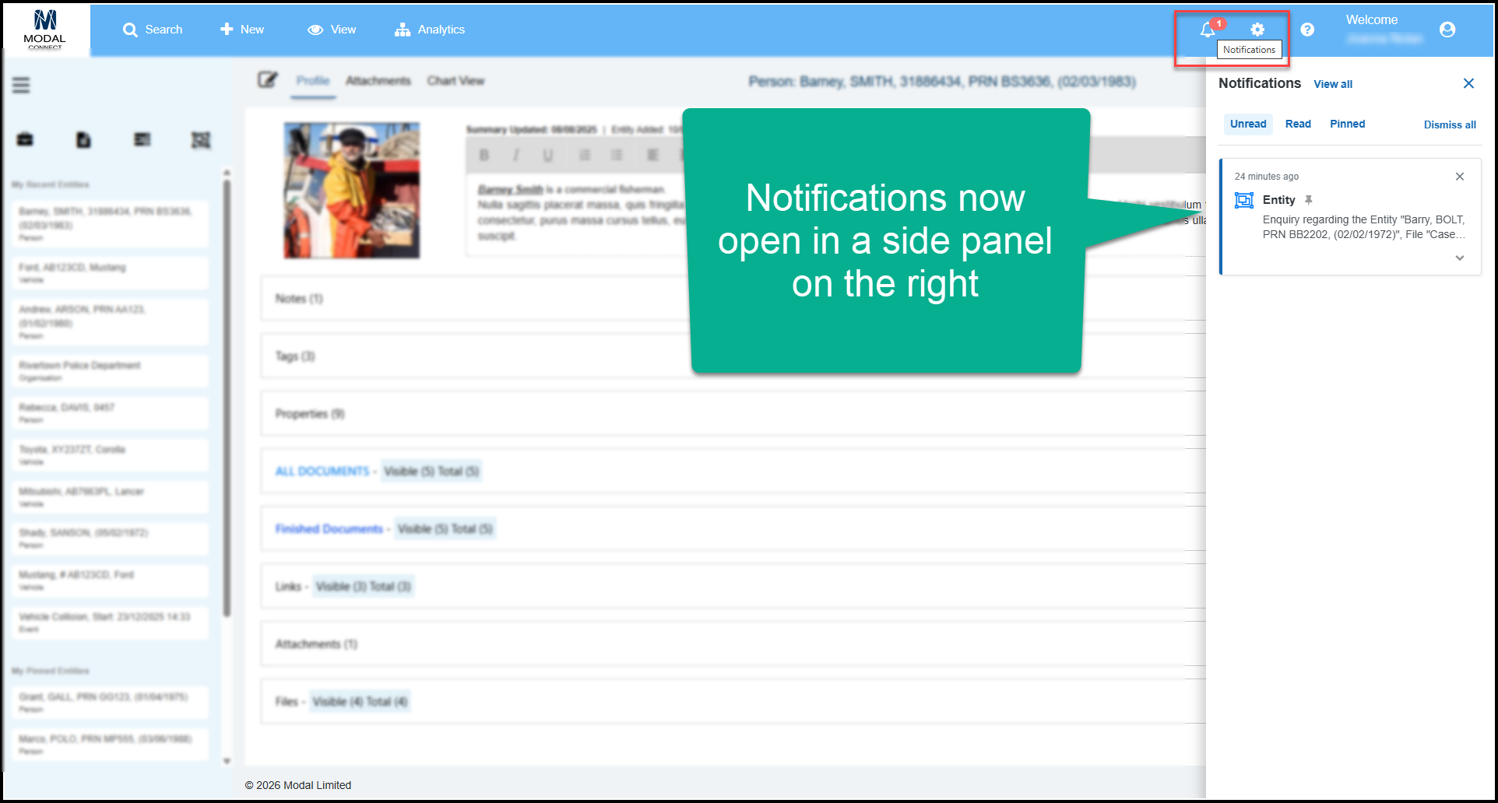
Task: Click the notifications bell icon
Action: point(1207,30)
